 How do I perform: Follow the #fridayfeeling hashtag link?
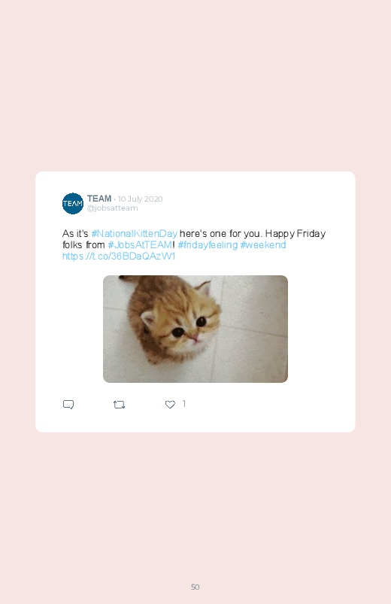(208, 244)
